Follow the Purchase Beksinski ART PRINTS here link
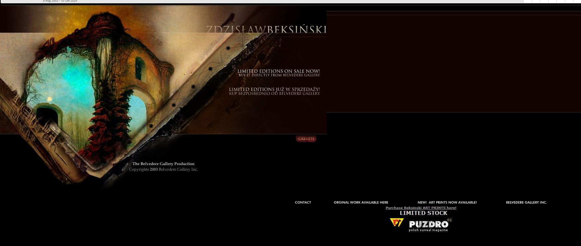Viewport: 581px width, 246px height. 421,208
